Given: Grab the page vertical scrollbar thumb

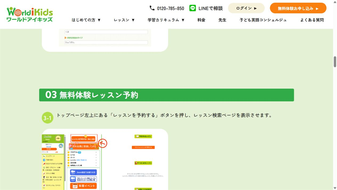Looking at the screenshot, I should point(335,62).
